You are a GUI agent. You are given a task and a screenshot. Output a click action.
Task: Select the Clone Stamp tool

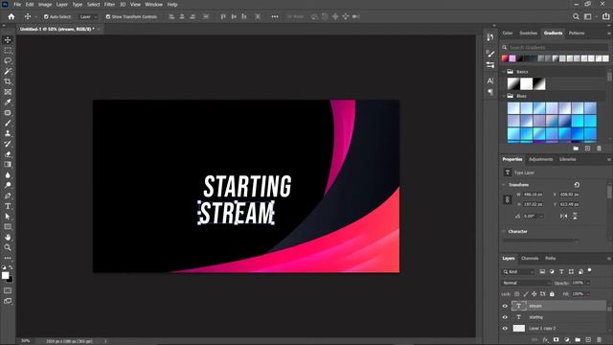(8, 133)
